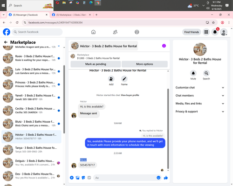Edit chat name with the Name pencil icon
This screenshot has height=186, width=233.
(x=124, y=79)
